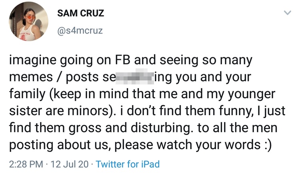The width and height of the screenshot is (300, 176).
Task: Open the Twitter for iPad source link
Action: click(x=128, y=164)
